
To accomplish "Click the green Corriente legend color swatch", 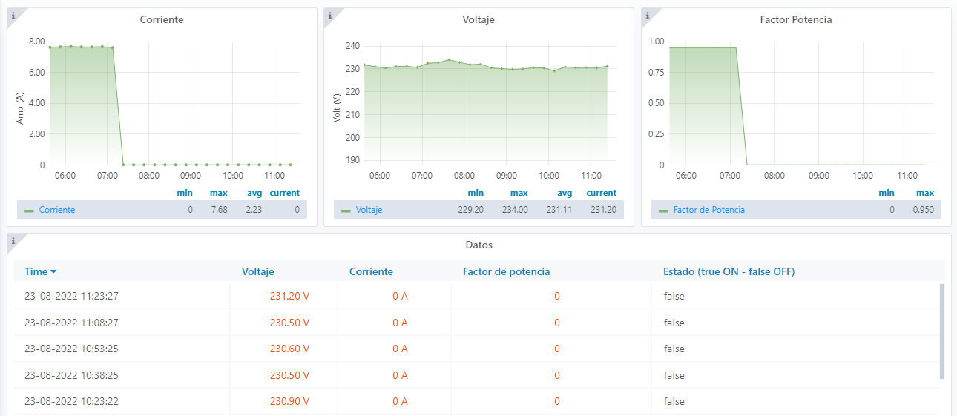I will pos(29,211).
